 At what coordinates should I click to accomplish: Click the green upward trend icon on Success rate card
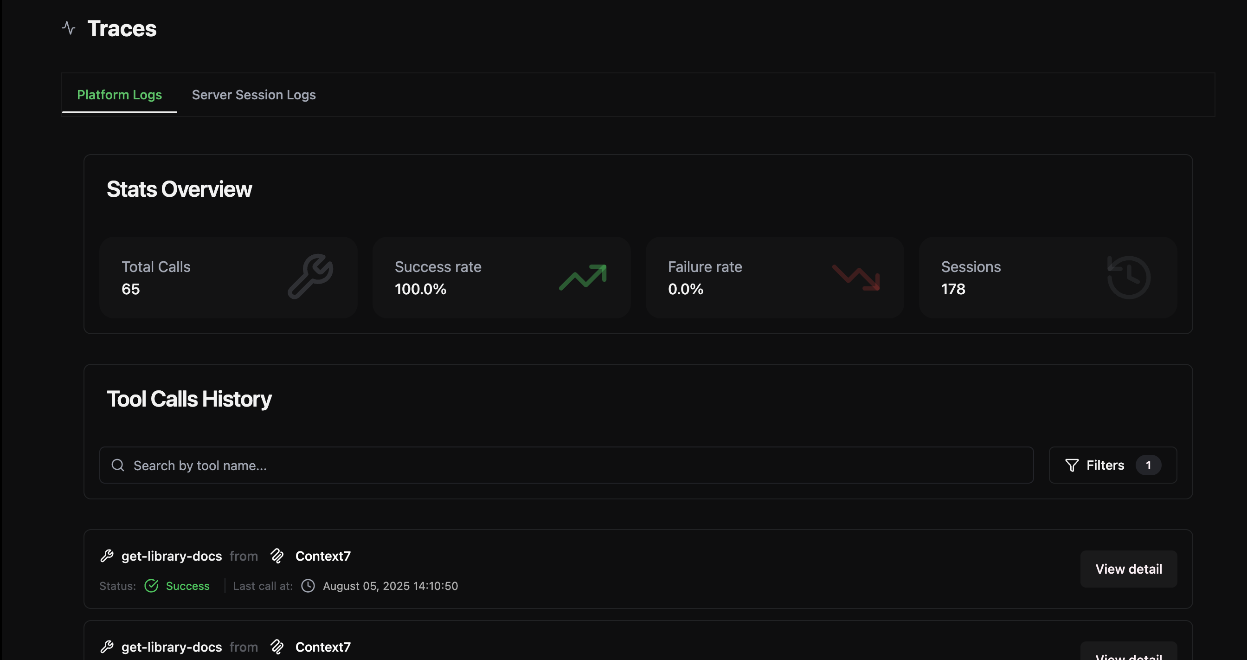point(584,277)
